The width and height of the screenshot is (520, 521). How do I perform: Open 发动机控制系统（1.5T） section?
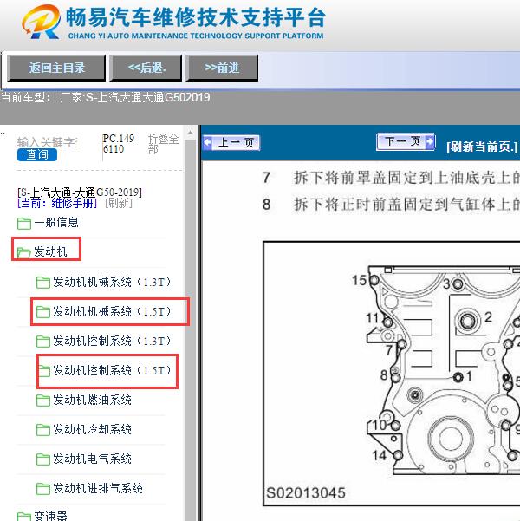(x=112, y=370)
